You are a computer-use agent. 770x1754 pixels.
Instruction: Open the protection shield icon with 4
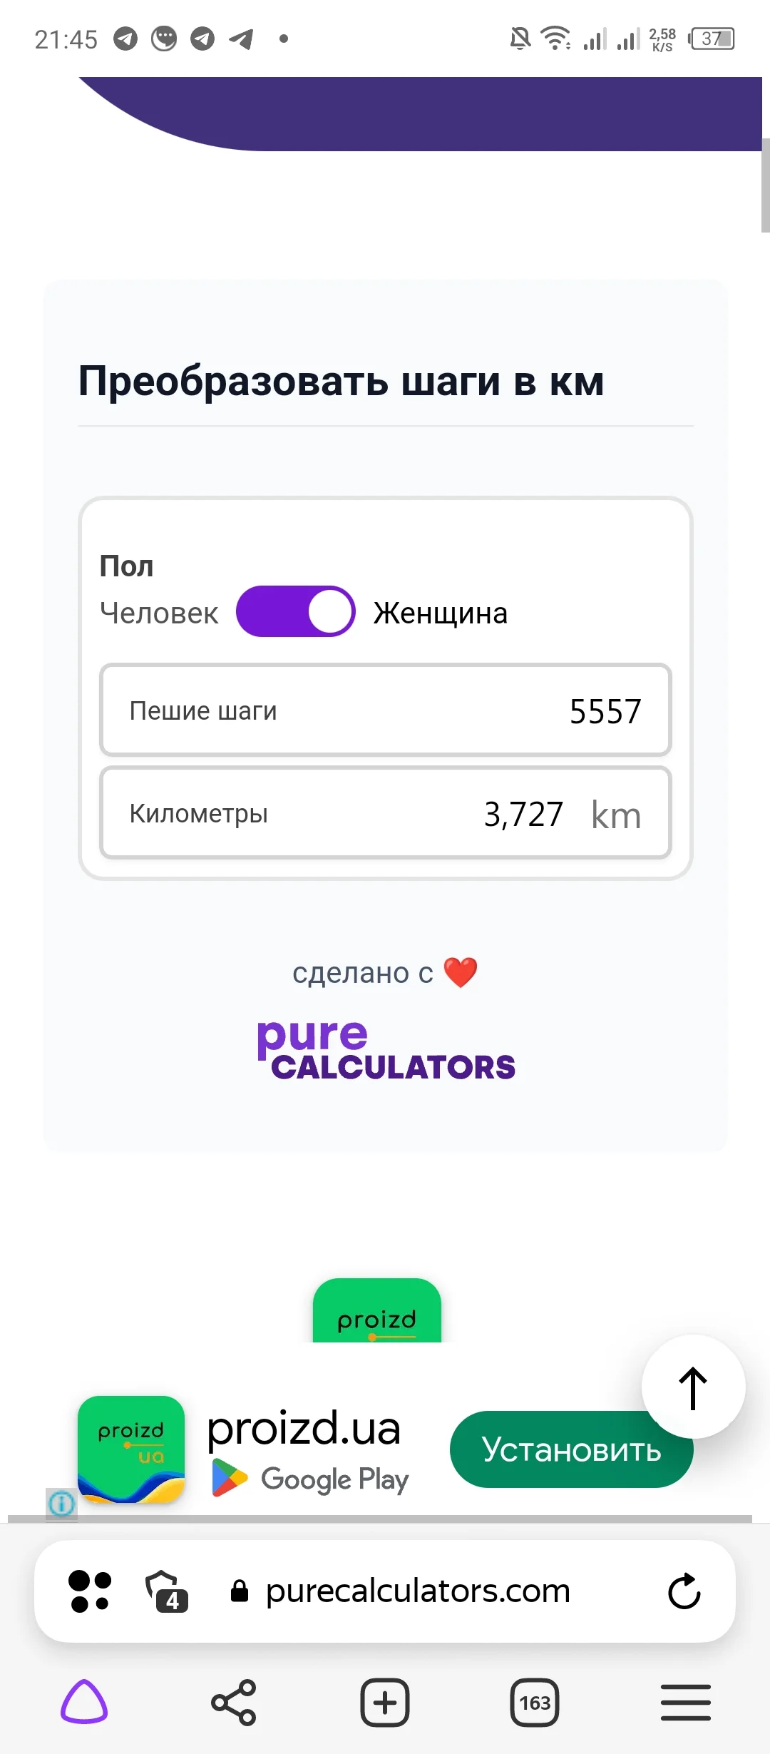coord(166,1591)
